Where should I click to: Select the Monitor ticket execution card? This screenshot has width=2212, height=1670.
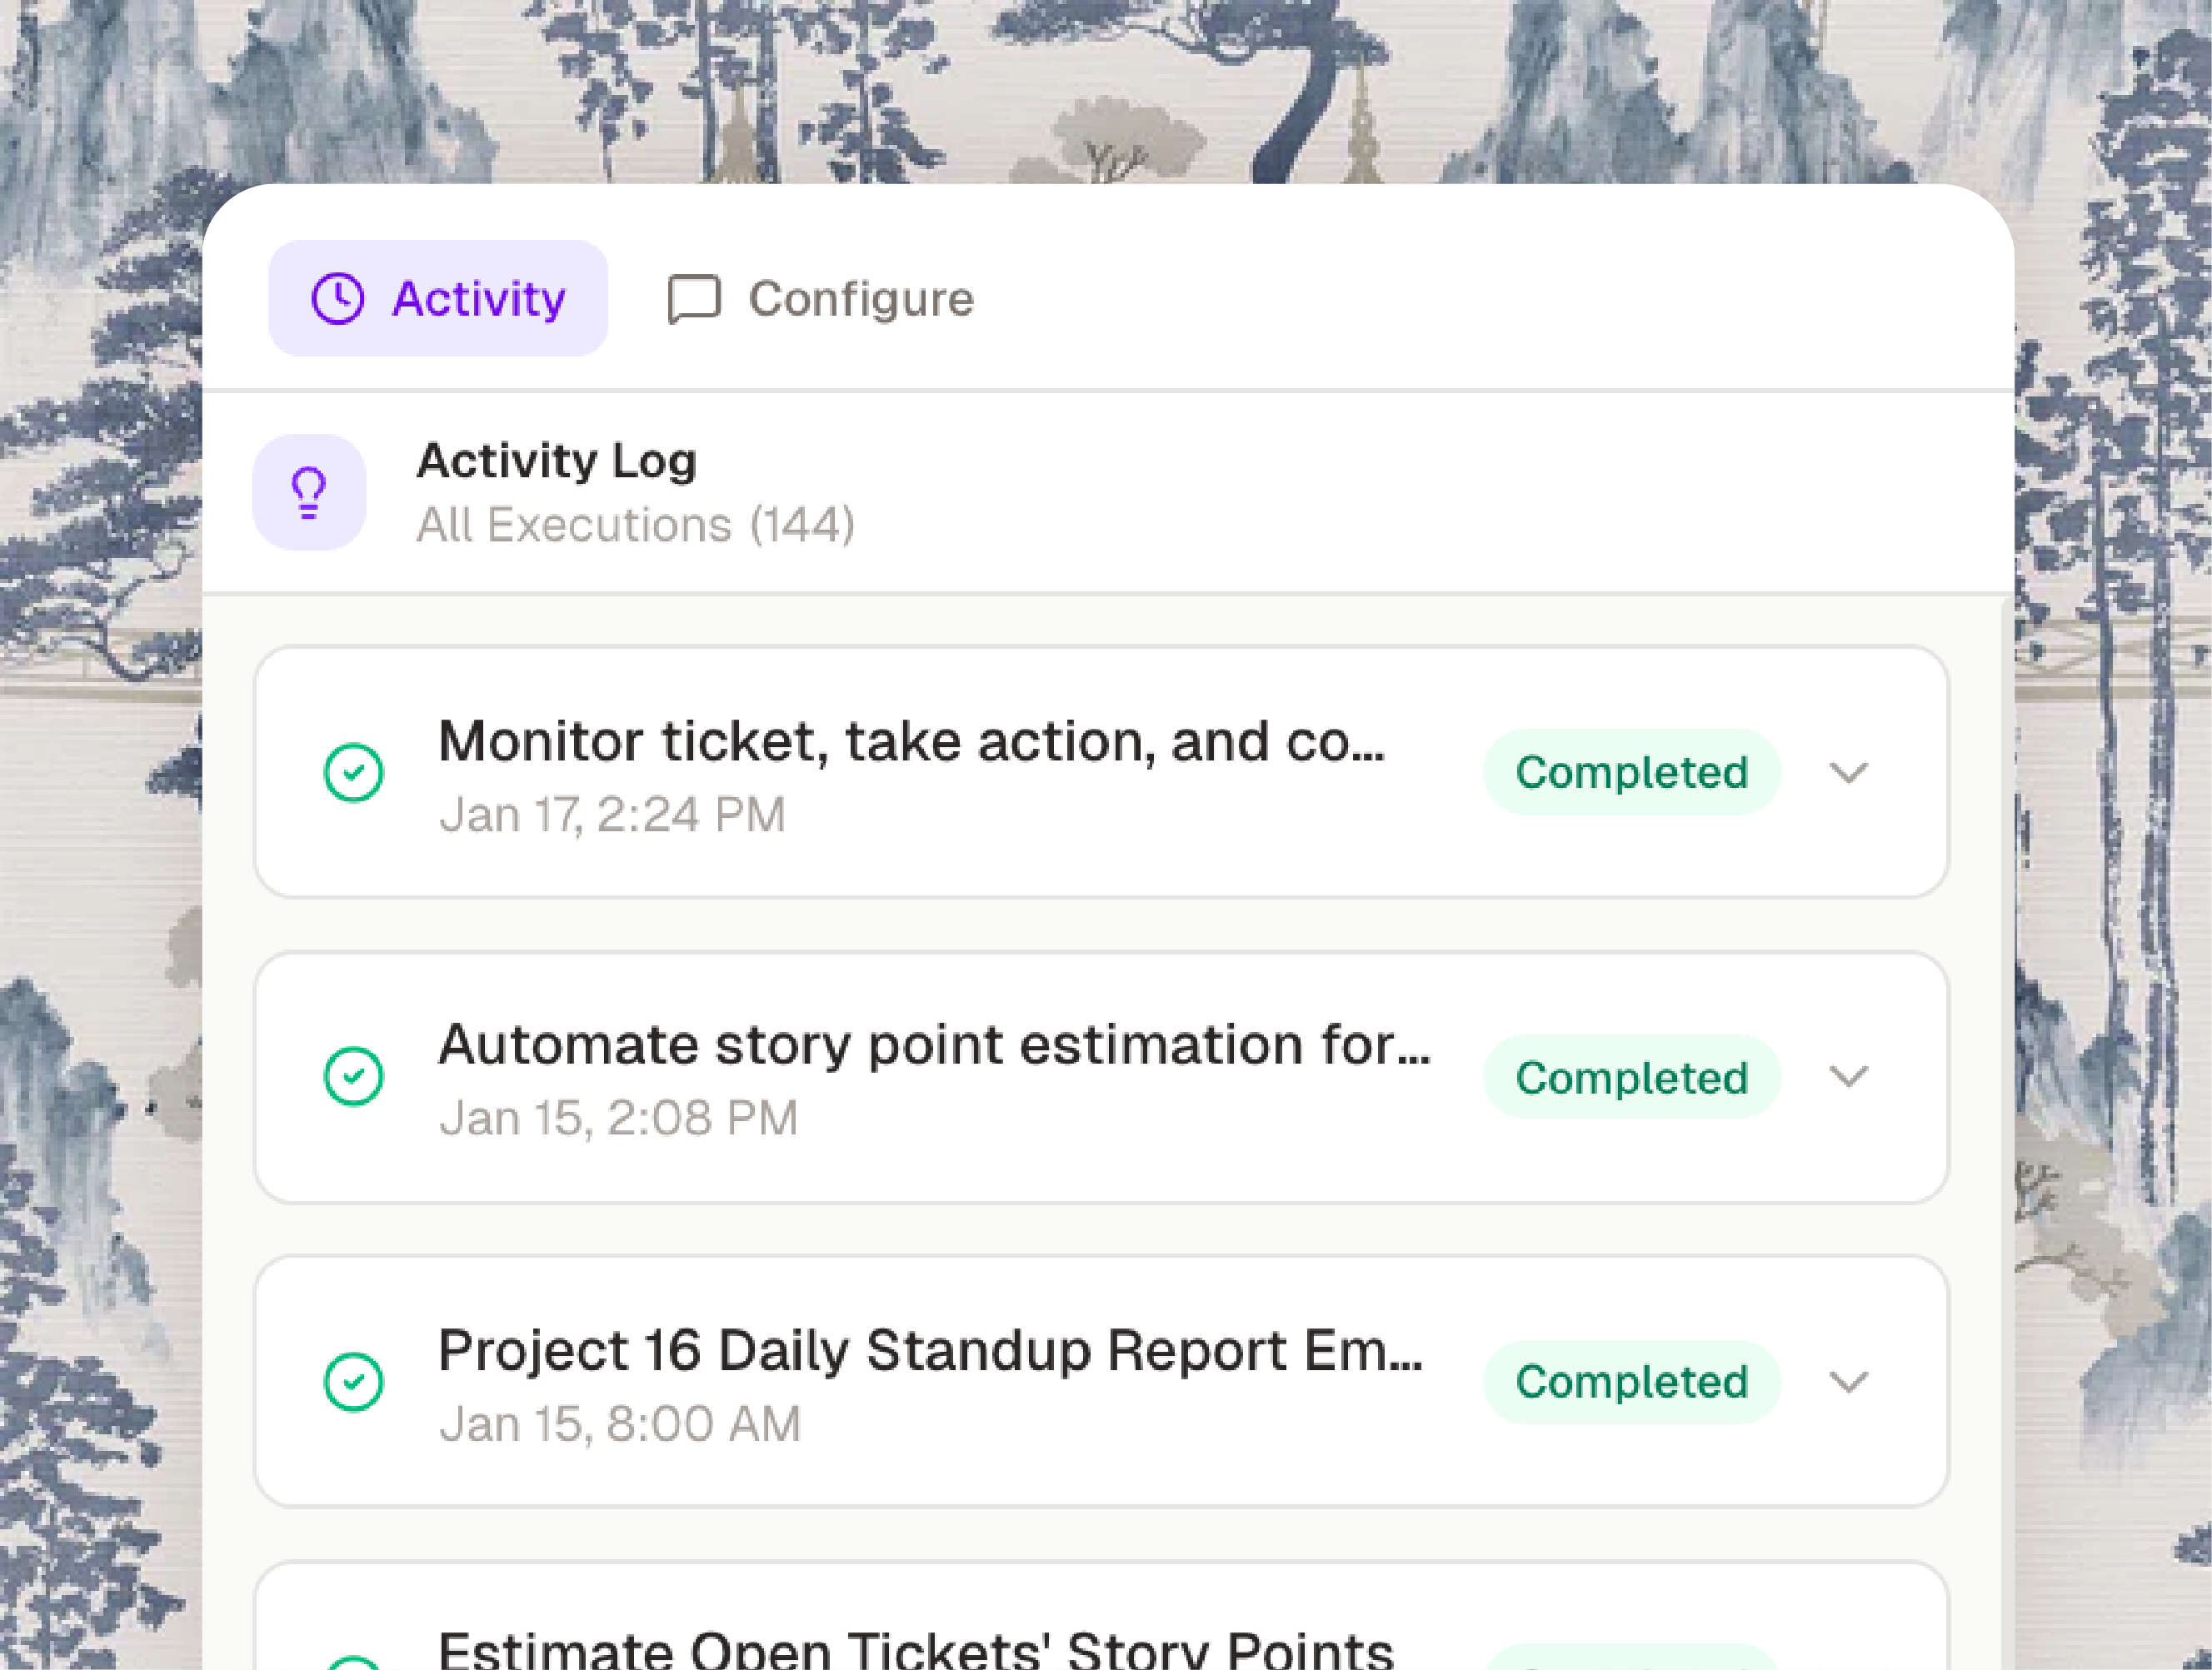1100,773
